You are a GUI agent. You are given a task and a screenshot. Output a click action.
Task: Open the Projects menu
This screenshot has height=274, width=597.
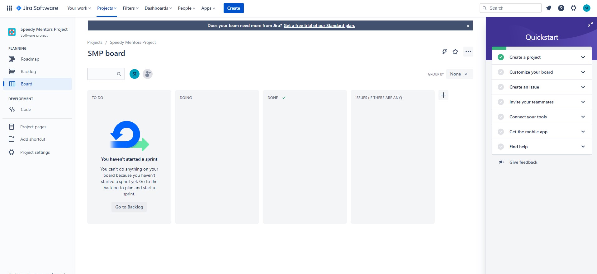(107, 8)
